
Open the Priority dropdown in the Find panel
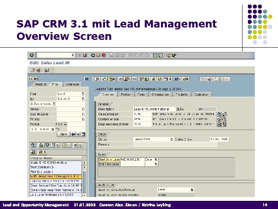(x=83, y=119)
